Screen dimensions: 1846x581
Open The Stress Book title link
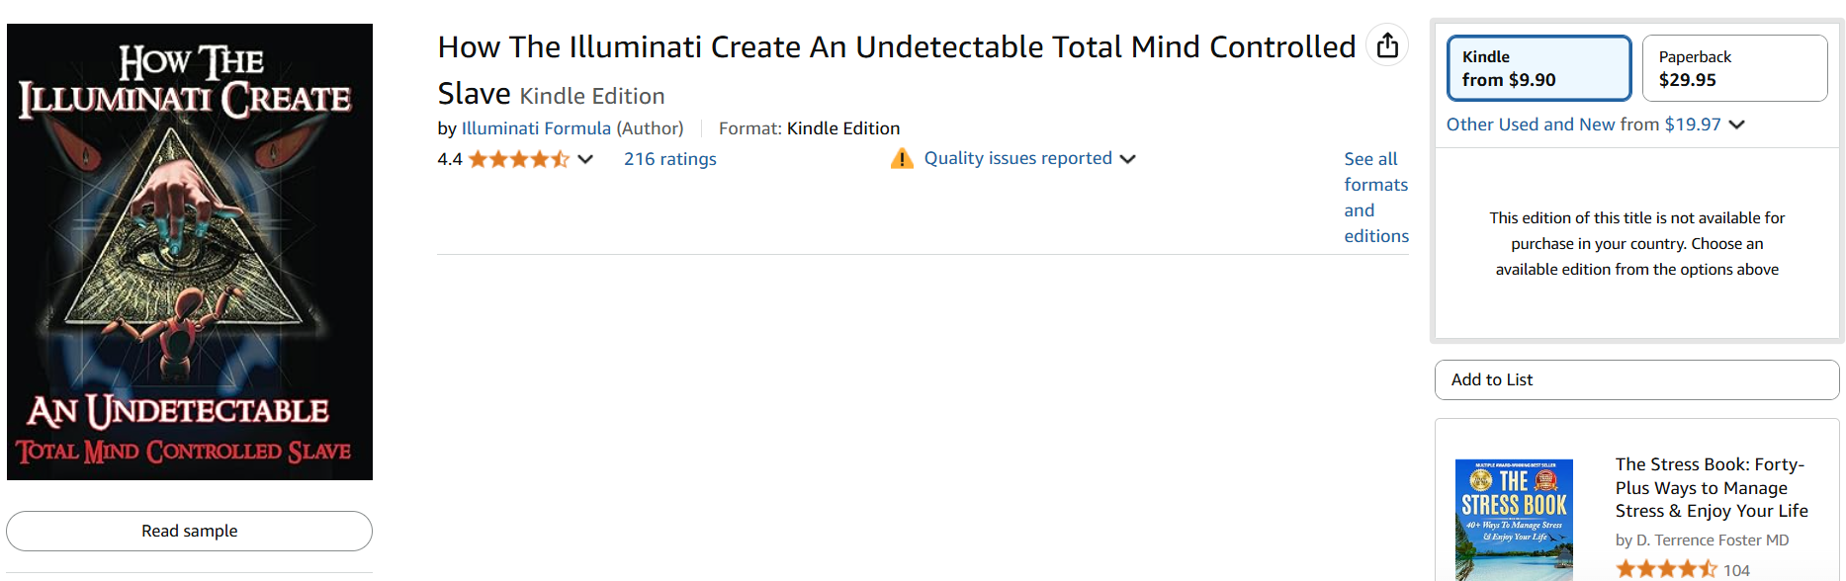pos(1712,487)
